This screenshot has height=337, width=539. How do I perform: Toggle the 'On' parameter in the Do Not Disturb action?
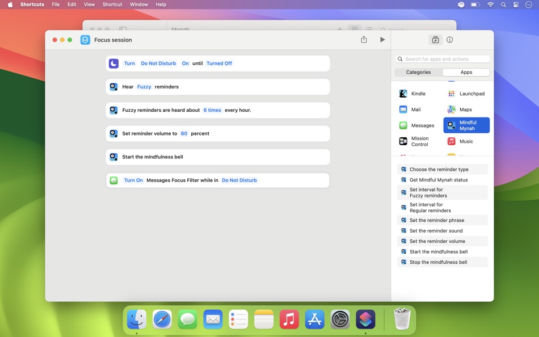coord(186,64)
